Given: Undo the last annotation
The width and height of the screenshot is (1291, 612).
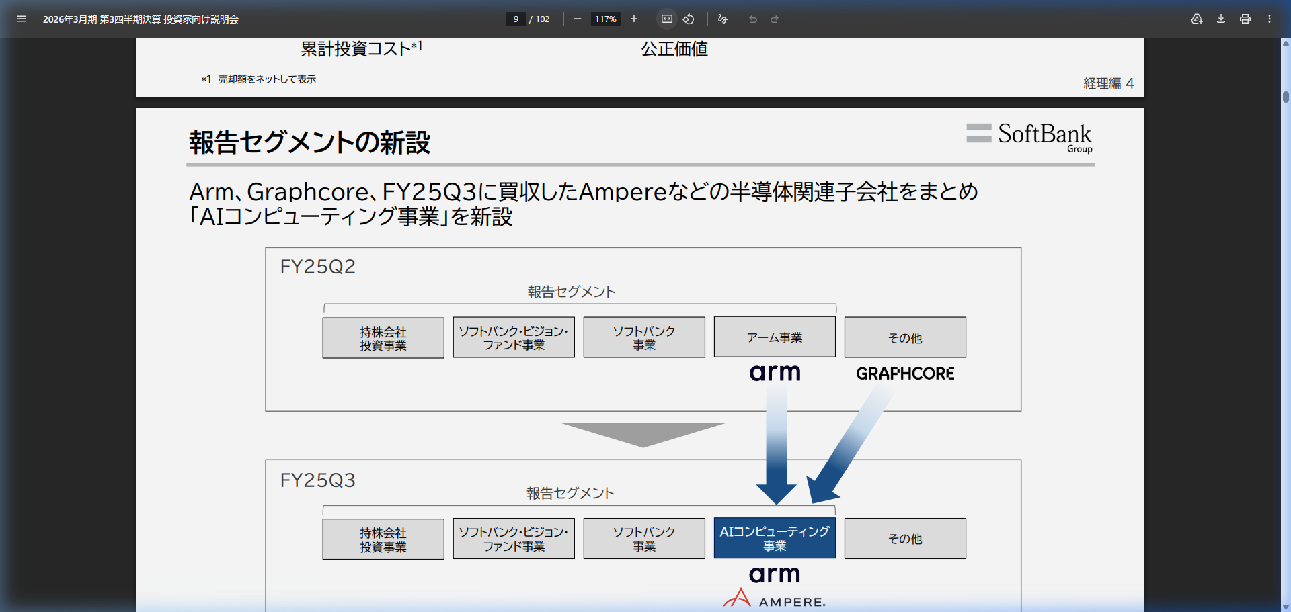Looking at the screenshot, I should (752, 19).
